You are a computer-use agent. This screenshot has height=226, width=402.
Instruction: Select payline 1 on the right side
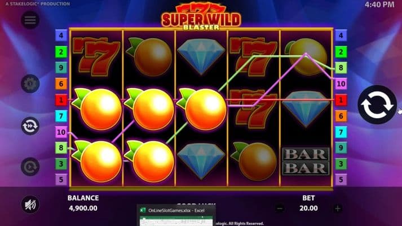[341, 100]
